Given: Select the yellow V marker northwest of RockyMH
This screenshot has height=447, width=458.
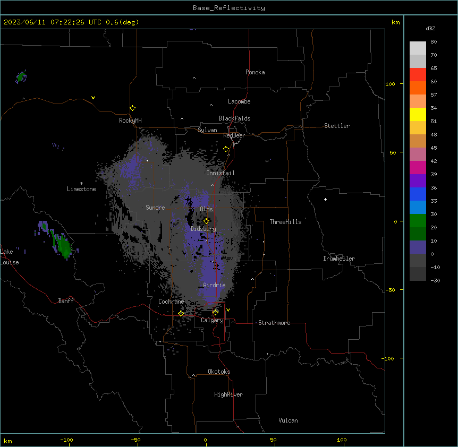Looking at the screenshot, I should [93, 98].
